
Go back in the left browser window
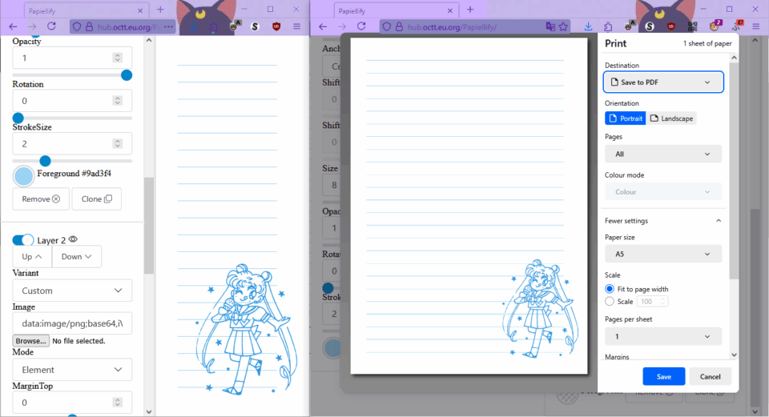click(x=14, y=26)
